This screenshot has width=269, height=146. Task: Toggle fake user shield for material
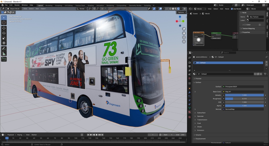click(x=255, y=74)
